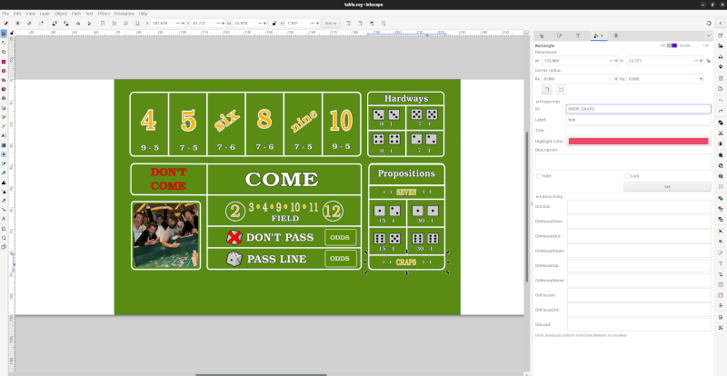Click the Cut scissors icon in commands bar
This screenshot has width=727, height=376.
(x=721, y=134)
